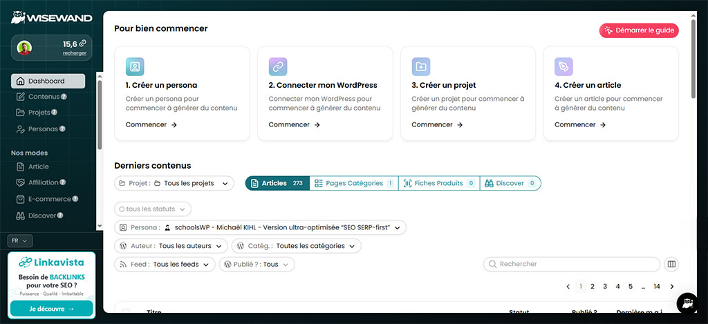Open the Feed Tous les feeds dropdown
This screenshot has width=708, height=324.
pyautogui.click(x=165, y=265)
